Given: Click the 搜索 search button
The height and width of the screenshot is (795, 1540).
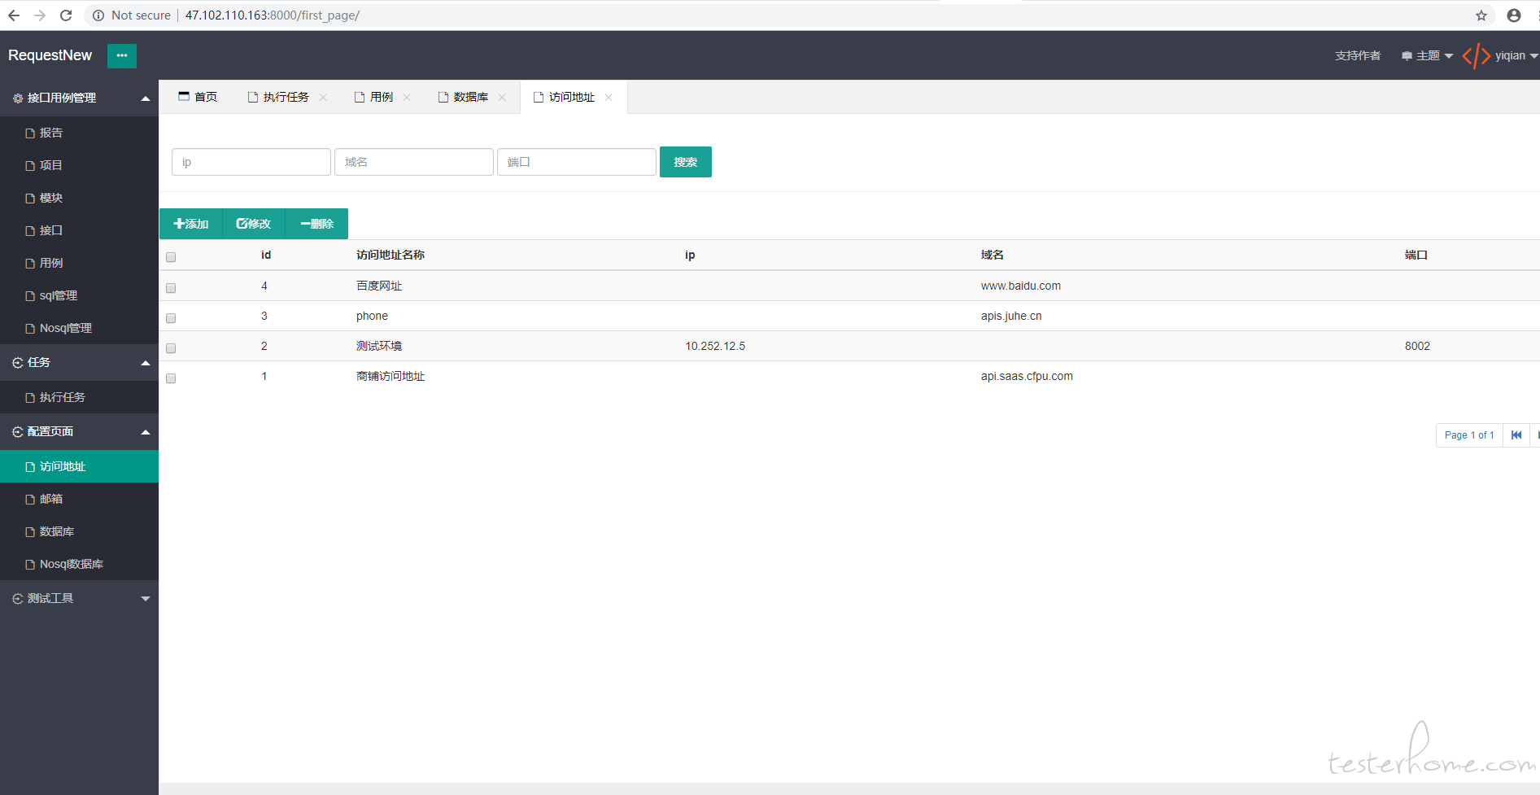Looking at the screenshot, I should (x=686, y=162).
